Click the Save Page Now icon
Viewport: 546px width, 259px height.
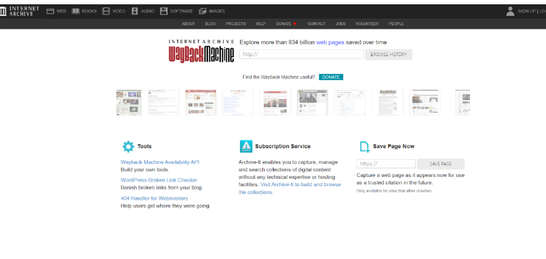point(365,147)
